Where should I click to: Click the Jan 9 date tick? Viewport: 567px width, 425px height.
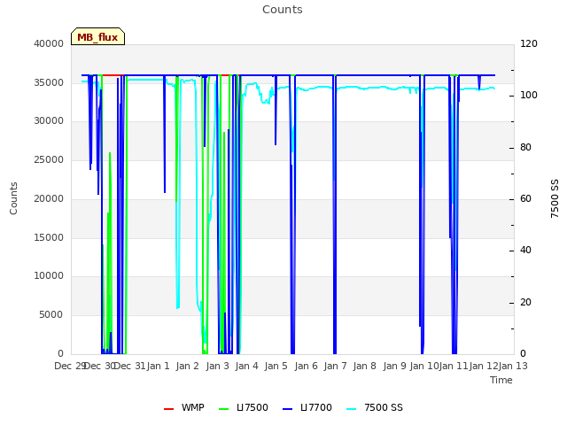tap(394, 366)
